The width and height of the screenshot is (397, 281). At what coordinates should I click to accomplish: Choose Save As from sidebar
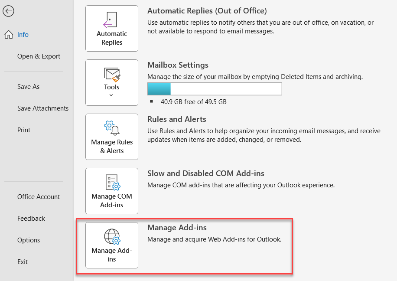[28, 87]
